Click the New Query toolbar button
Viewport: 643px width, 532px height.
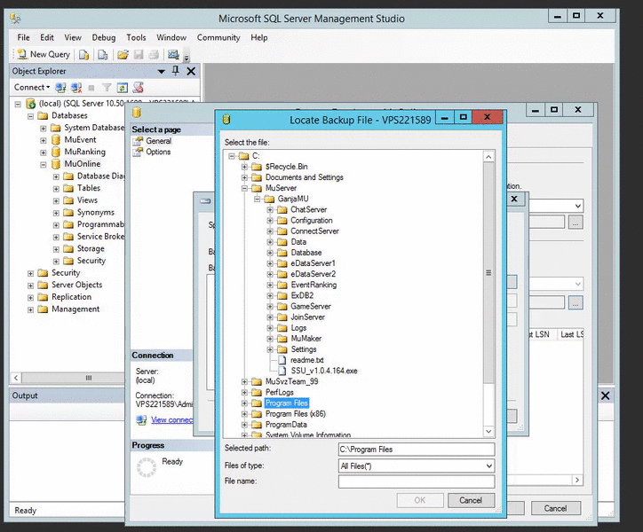click(x=44, y=54)
